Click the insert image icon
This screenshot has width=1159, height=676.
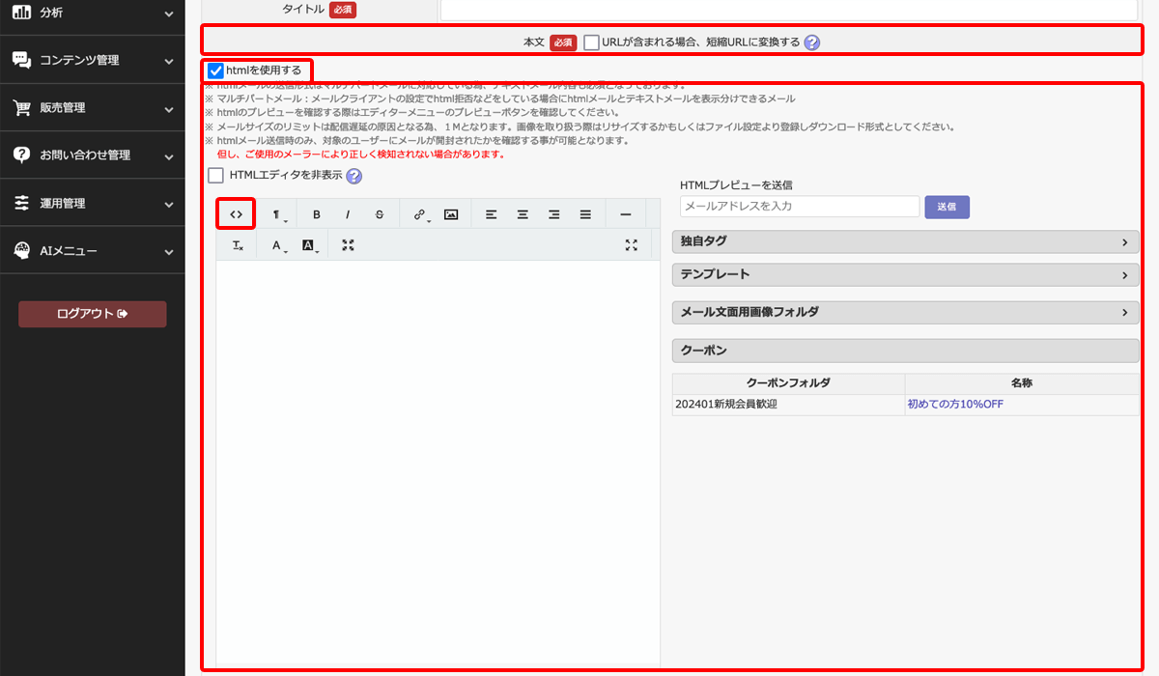point(451,214)
